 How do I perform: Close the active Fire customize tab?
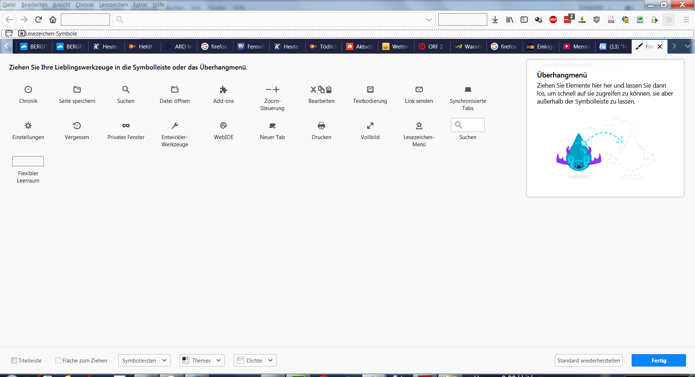[660, 46]
